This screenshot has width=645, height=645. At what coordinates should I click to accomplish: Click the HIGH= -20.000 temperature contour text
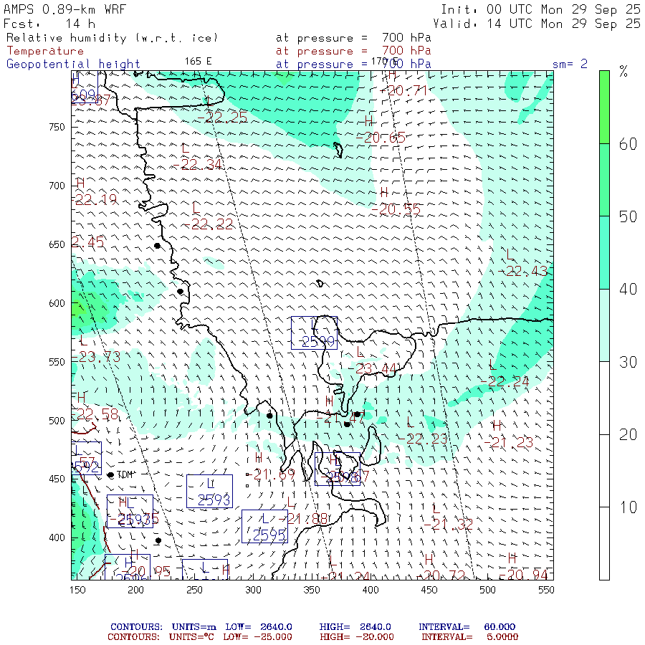coord(357,637)
